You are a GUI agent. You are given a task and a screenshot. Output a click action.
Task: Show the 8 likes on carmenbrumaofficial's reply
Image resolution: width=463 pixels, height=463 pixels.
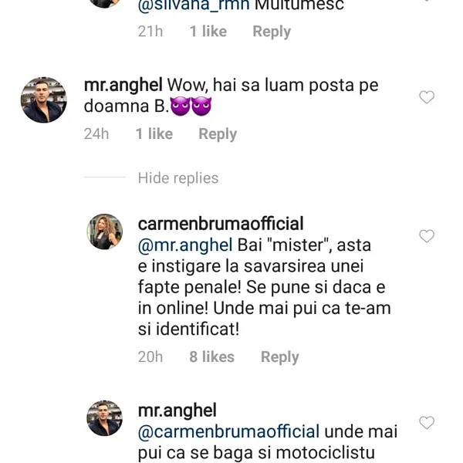click(x=211, y=357)
